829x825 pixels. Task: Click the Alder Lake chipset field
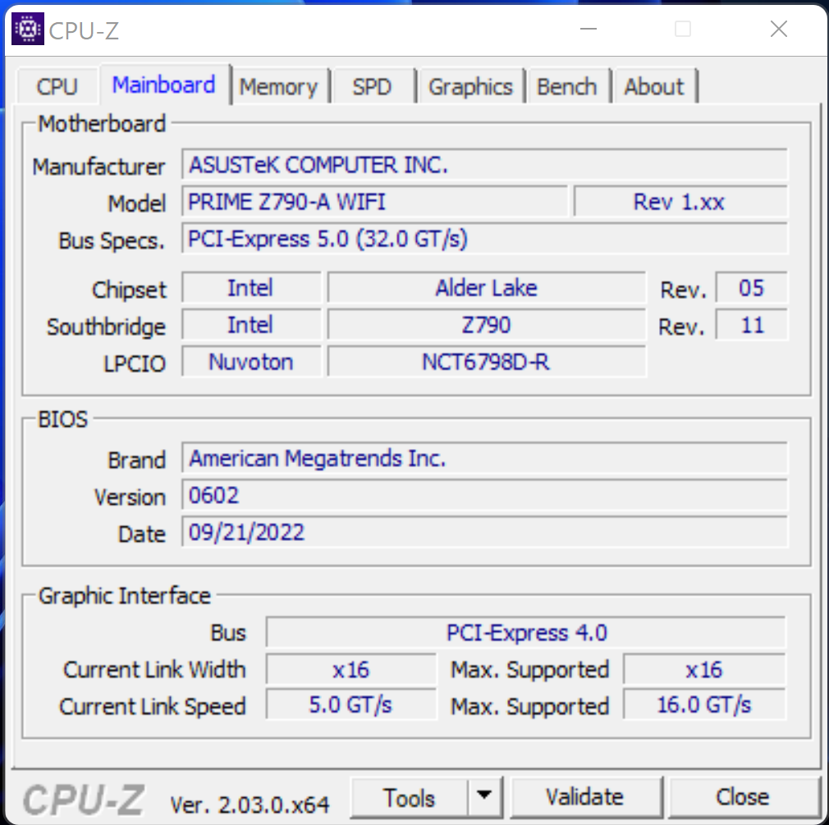tap(487, 287)
